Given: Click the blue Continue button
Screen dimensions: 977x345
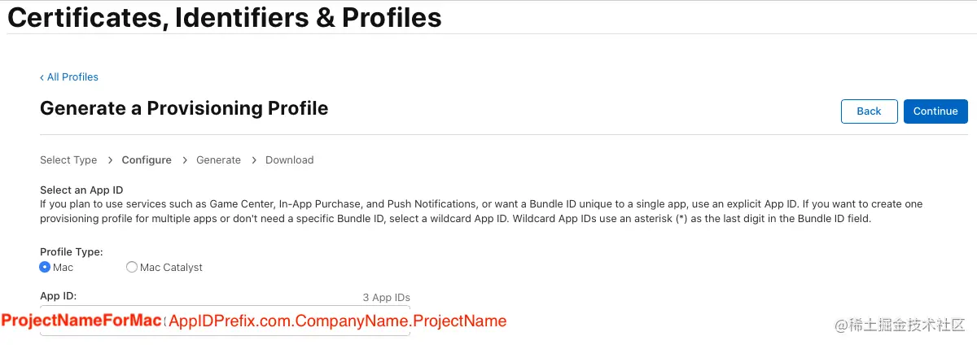Looking at the screenshot, I should click(x=935, y=111).
